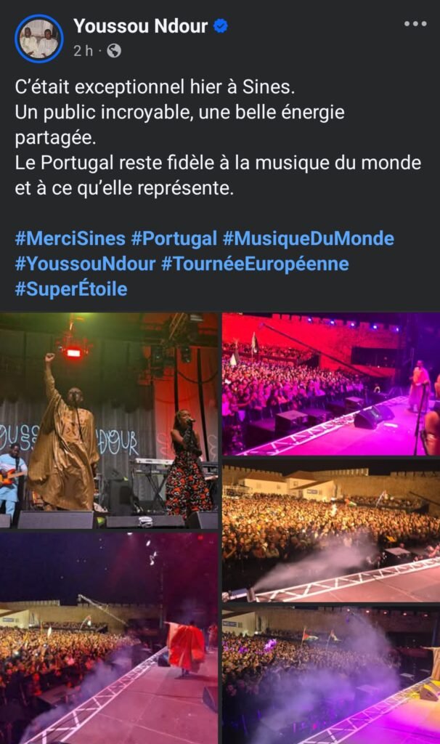Open photo of singer raising fist

tap(109, 421)
